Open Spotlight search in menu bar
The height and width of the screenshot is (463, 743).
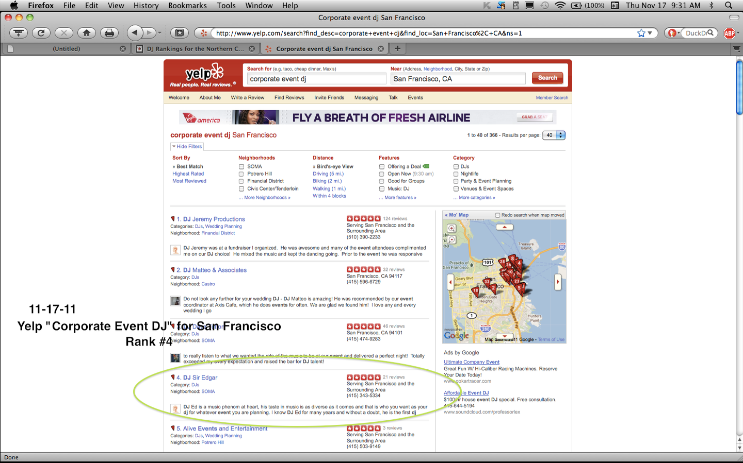coord(729,5)
